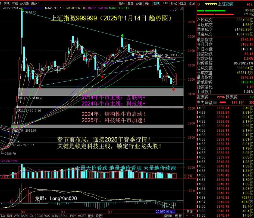This screenshot has height=218, width=254.
Task: Click the diamond icon above the chart
Action: [x=177, y=8]
